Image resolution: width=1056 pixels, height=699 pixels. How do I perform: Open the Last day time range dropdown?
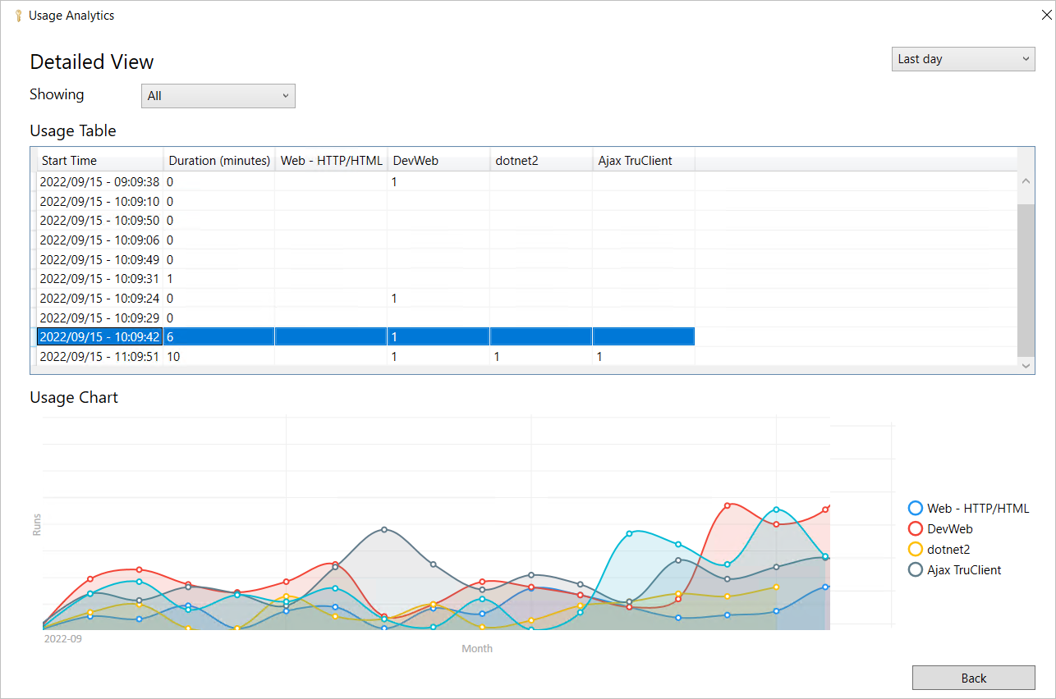tap(962, 59)
